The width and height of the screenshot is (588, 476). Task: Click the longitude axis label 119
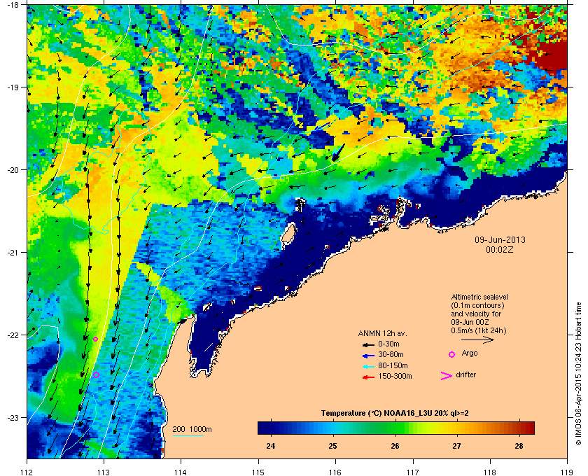coord(567,472)
